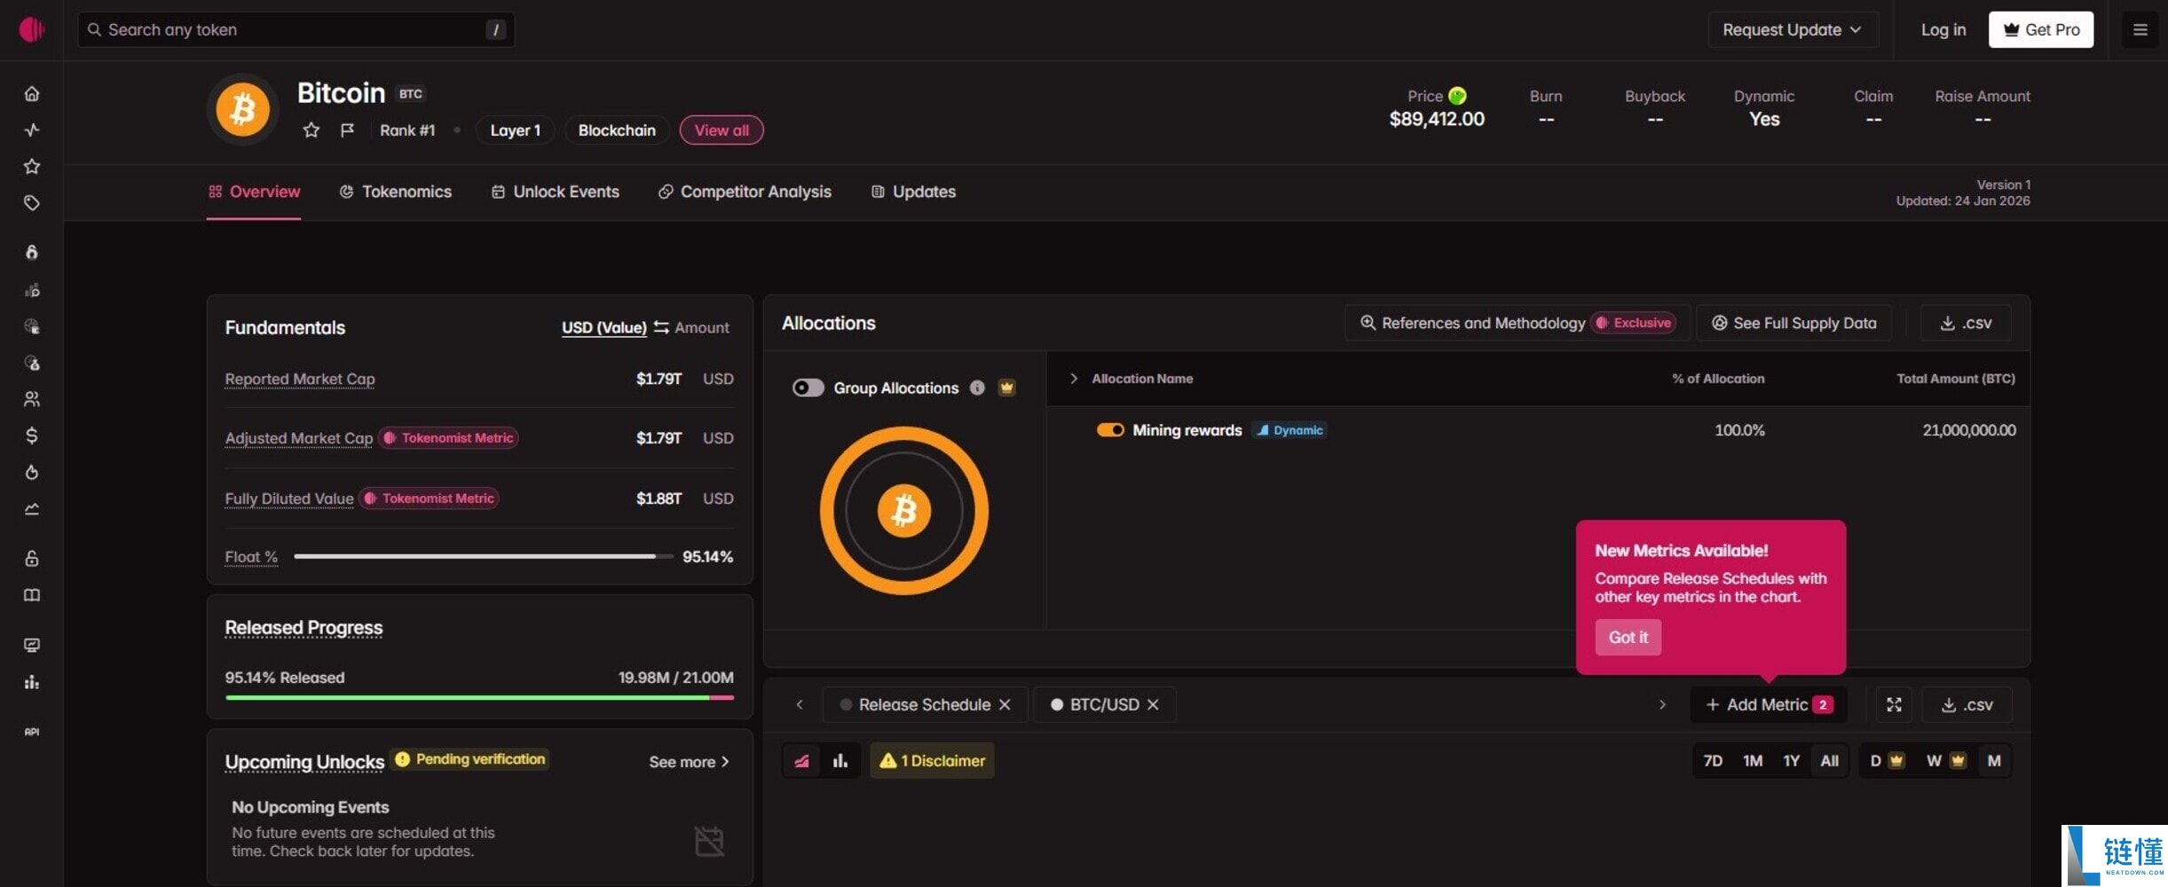Click View all tags button
Viewport: 2168px width, 887px height.
[x=721, y=130]
